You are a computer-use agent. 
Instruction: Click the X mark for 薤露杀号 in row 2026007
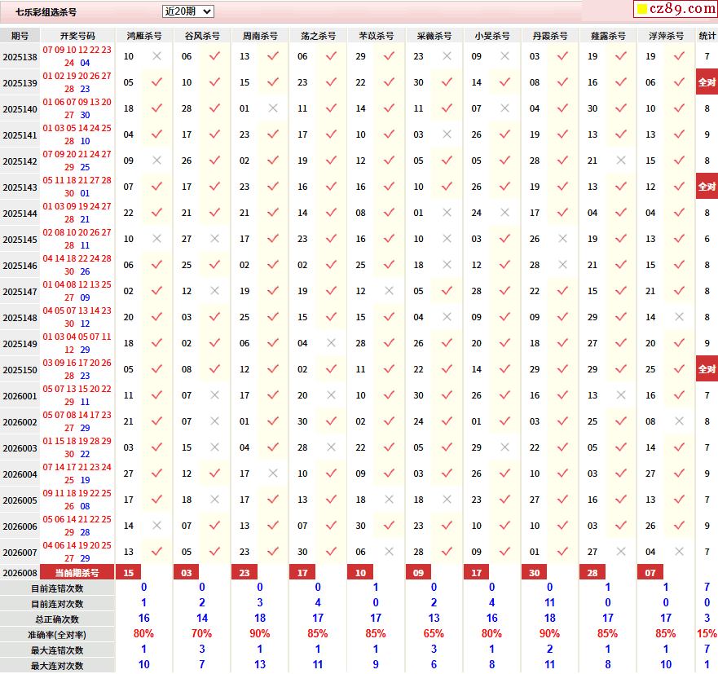pyautogui.click(x=621, y=552)
